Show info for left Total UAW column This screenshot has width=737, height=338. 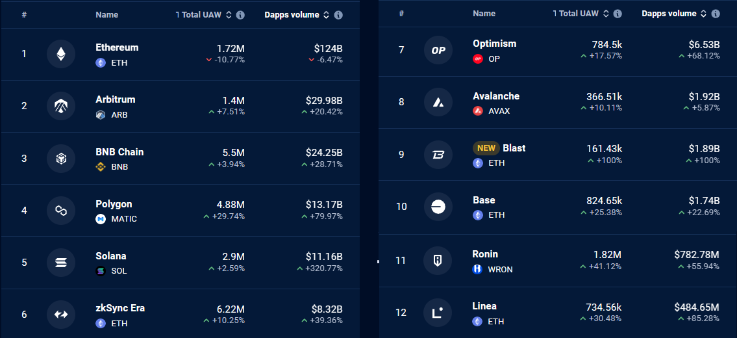tap(240, 15)
